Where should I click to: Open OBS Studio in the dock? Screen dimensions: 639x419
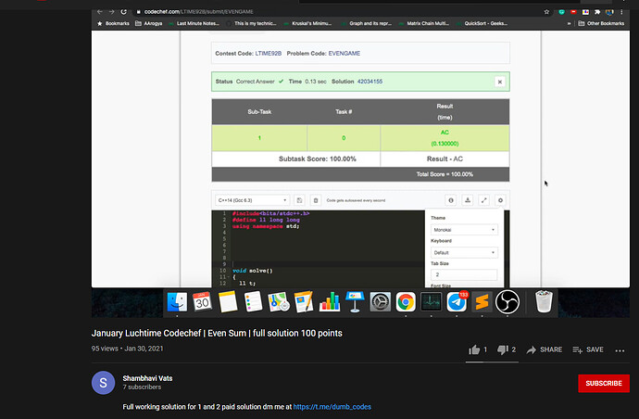(x=507, y=302)
